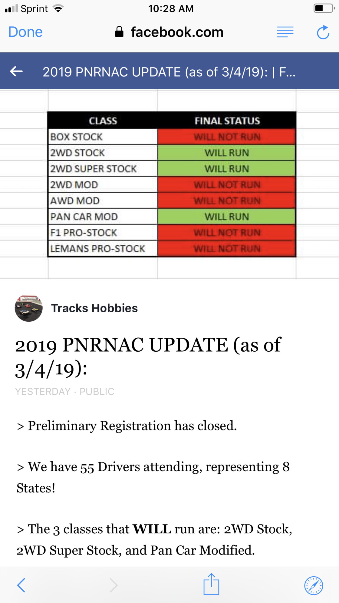Tap the facebook.com address text
Viewport: 339px width, 603px height.
point(177,32)
